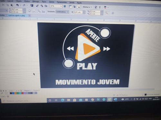
Task: Pick the blue swatch in the document palette
Action: pyautogui.click(x=13, y=93)
